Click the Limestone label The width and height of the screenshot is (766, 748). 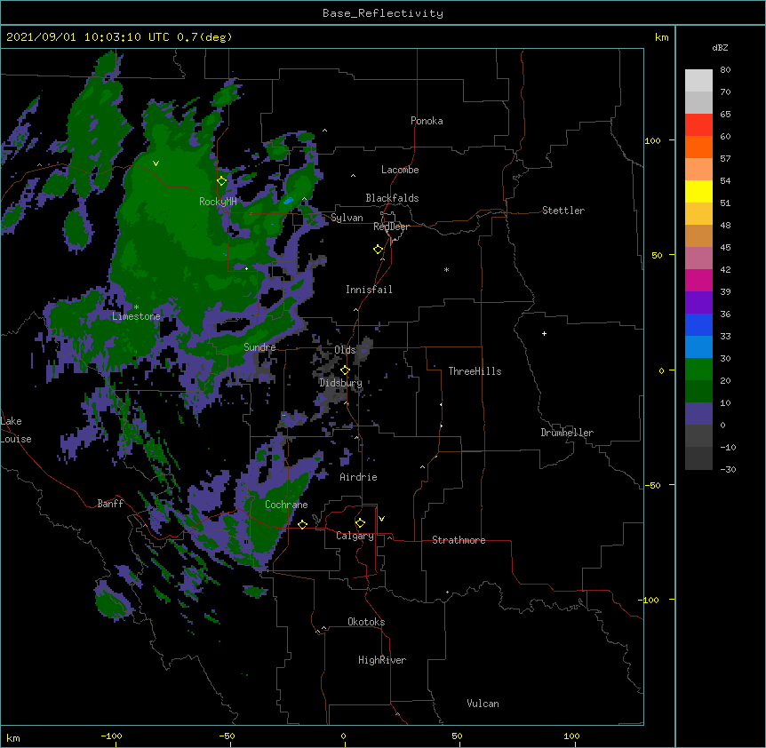(x=136, y=316)
